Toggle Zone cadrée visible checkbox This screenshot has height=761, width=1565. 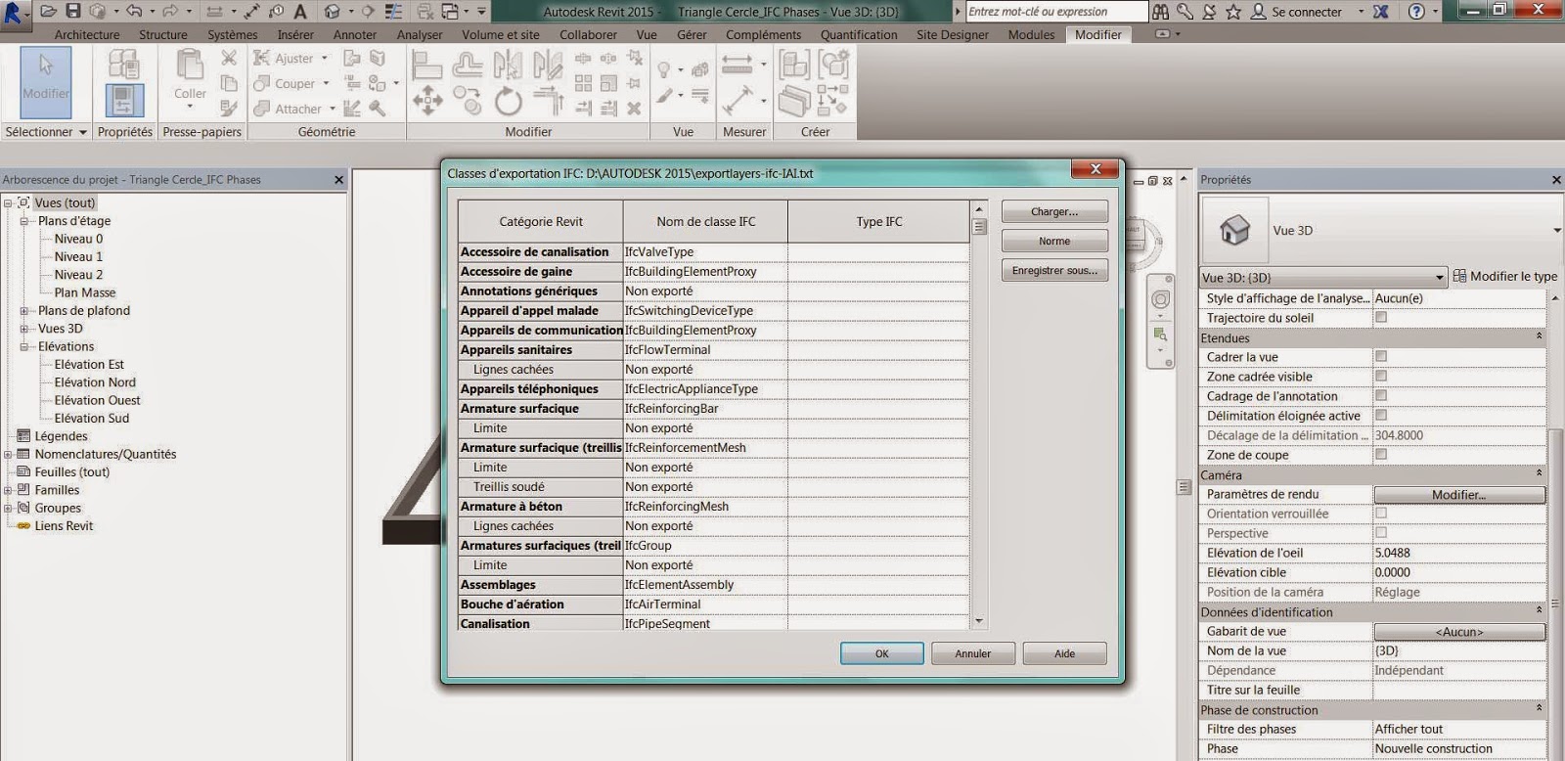click(1381, 376)
